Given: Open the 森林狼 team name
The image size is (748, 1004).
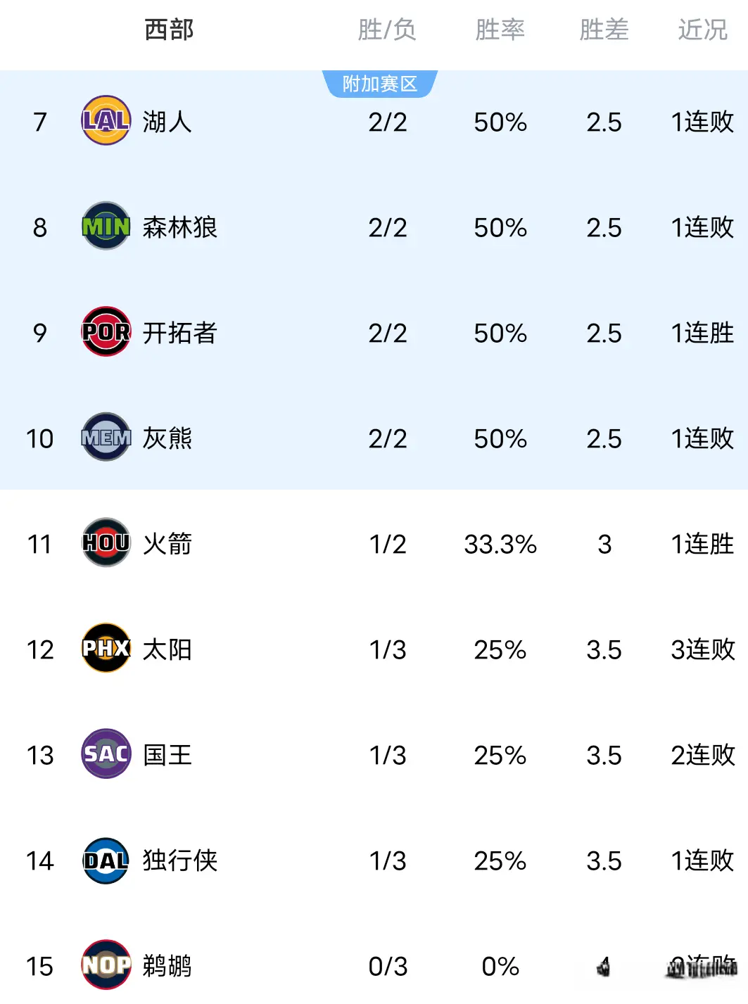Looking at the screenshot, I should (x=180, y=227).
